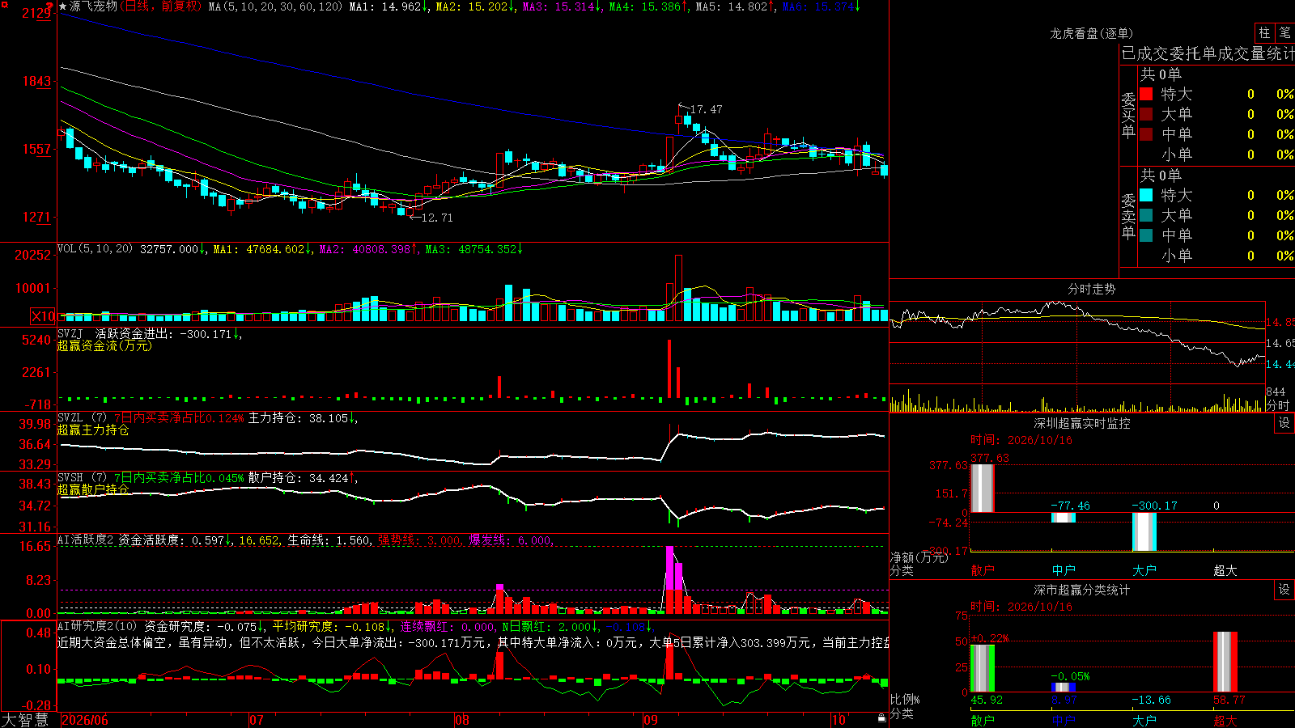This screenshot has height=728, width=1295.
Task: Select the 08 month marker on timeline
Action: pos(462,720)
